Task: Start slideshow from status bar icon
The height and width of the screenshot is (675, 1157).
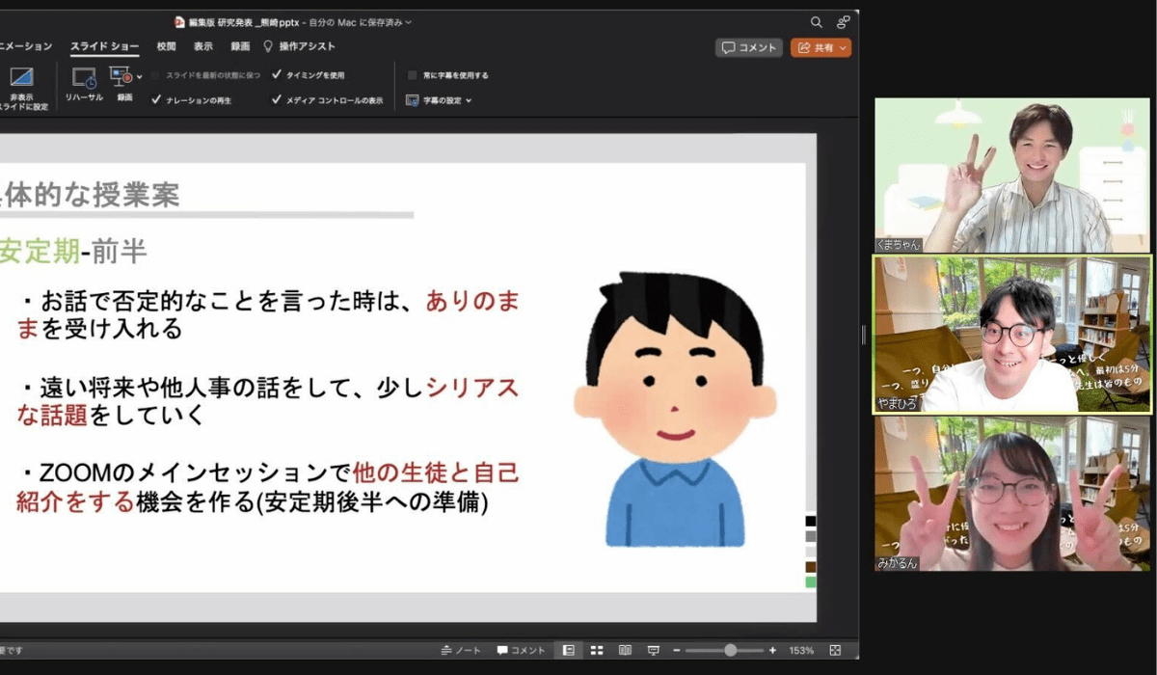Action: click(653, 650)
